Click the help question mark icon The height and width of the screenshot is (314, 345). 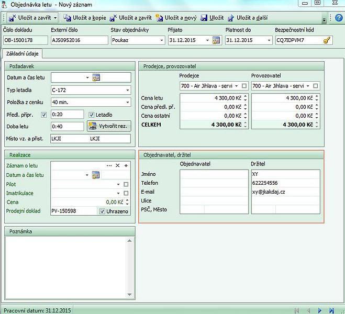pos(339,17)
